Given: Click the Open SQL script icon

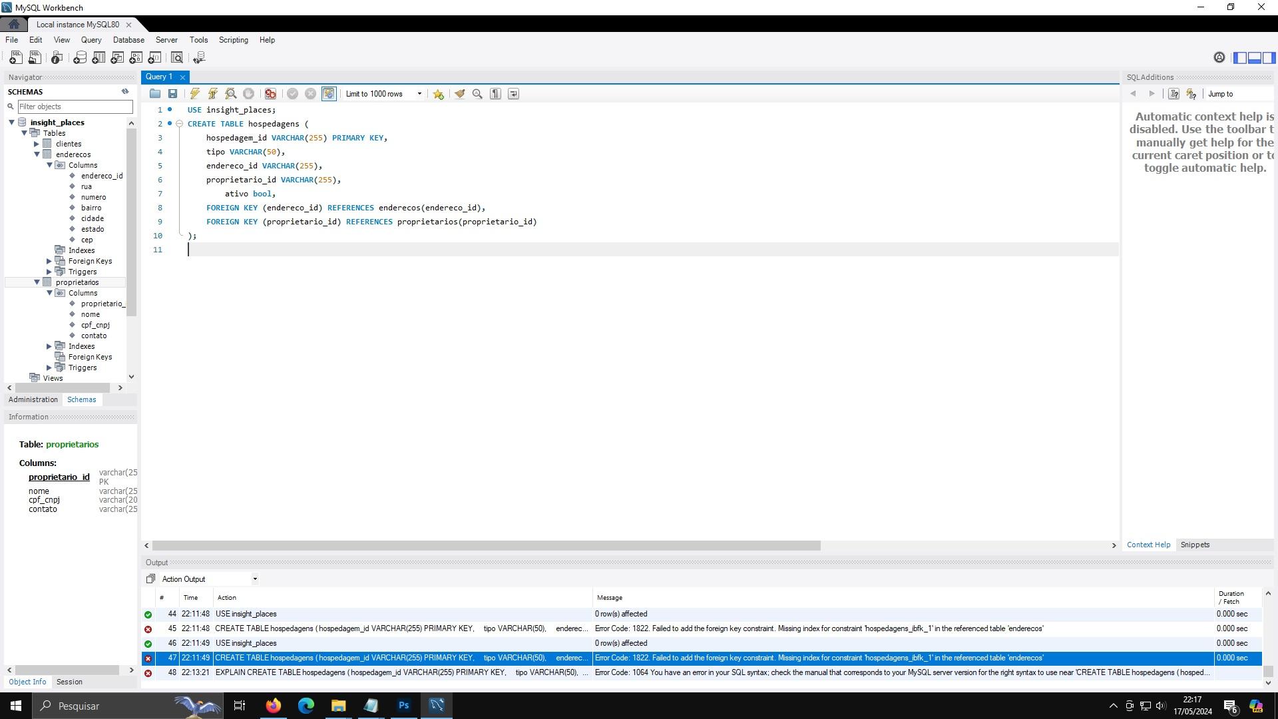Looking at the screenshot, I should (x=35, y=57).
